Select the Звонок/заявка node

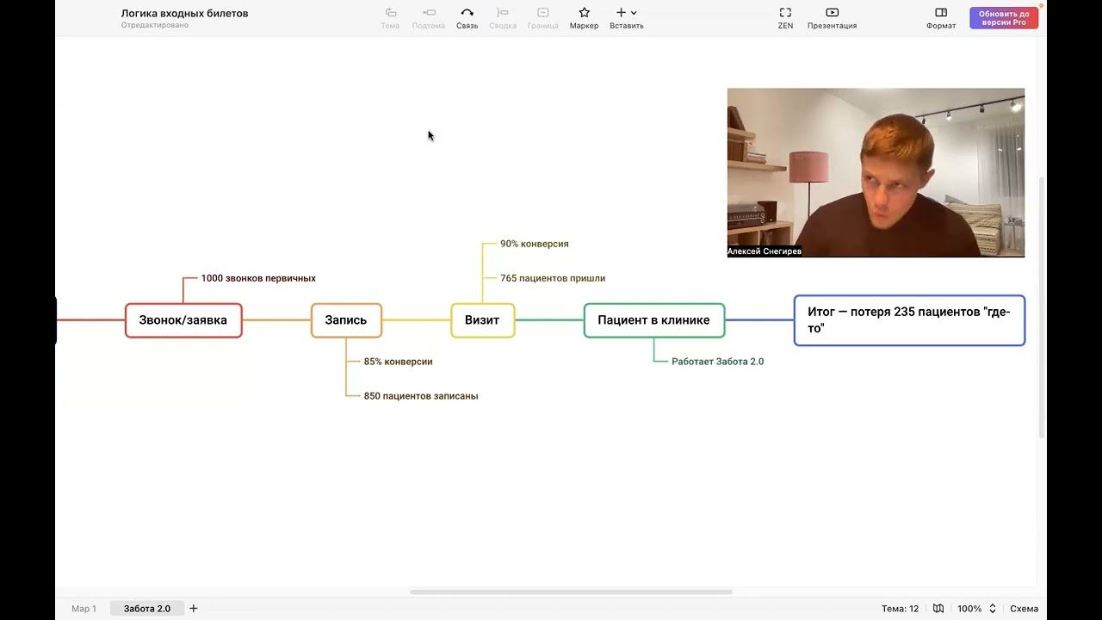(x=183, y=320)
